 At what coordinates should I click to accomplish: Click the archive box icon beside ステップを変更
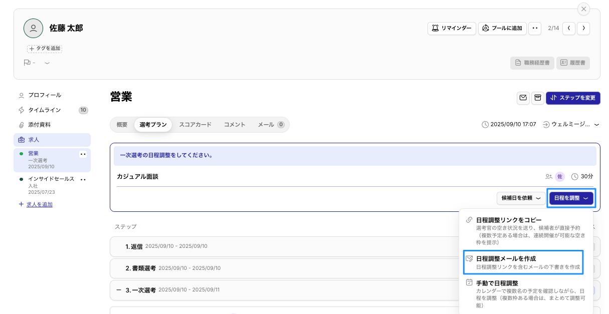click(538, 98)
